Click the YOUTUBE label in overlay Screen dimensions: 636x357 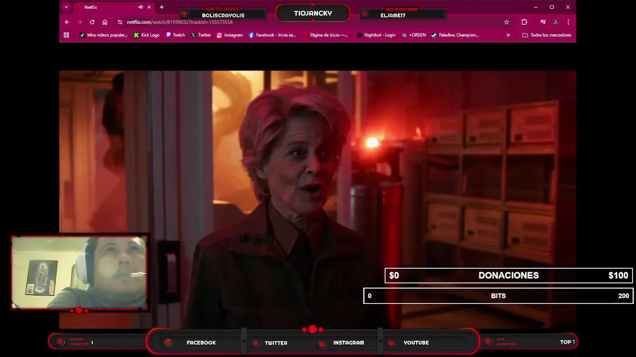(x=416, y=343)
